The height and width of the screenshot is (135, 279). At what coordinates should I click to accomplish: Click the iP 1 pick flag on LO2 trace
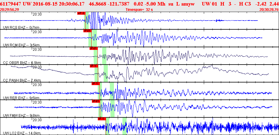click(x=102, y=119)
